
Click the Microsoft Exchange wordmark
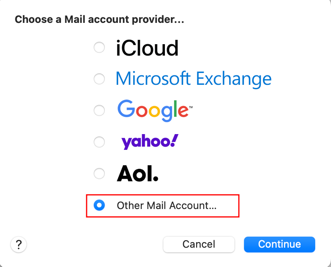(x=193, y=78)
